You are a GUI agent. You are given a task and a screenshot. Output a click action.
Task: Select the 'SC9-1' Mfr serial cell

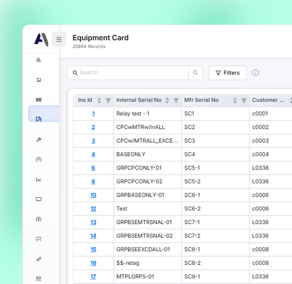(x=216, y=277)
